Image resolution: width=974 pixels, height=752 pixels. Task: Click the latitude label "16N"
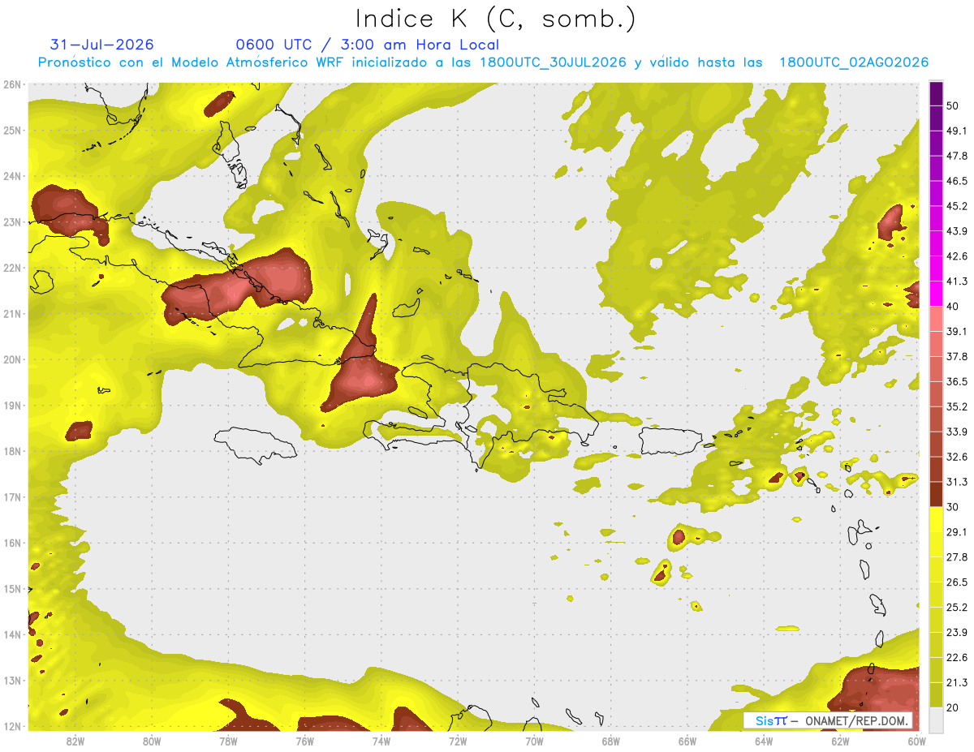[x=12, y=543]
